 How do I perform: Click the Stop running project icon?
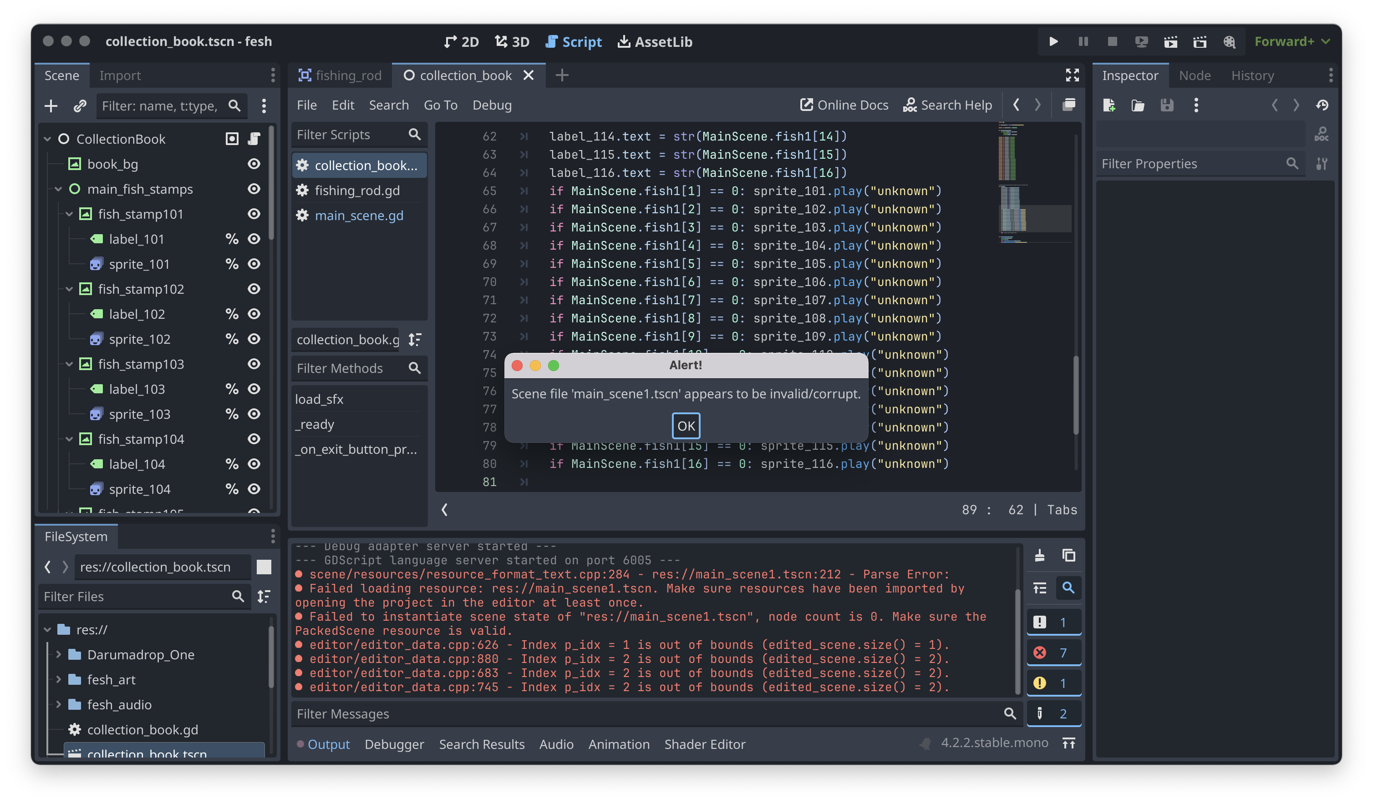tap(1112, 42)
